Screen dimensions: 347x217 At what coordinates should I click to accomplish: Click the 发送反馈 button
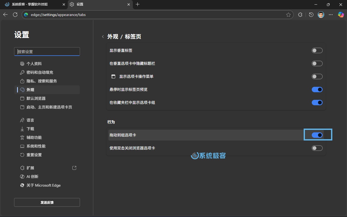[47, 202]
